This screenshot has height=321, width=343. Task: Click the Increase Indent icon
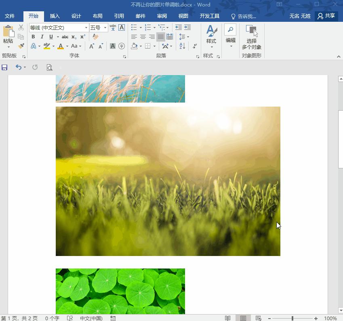pos(187,27)
